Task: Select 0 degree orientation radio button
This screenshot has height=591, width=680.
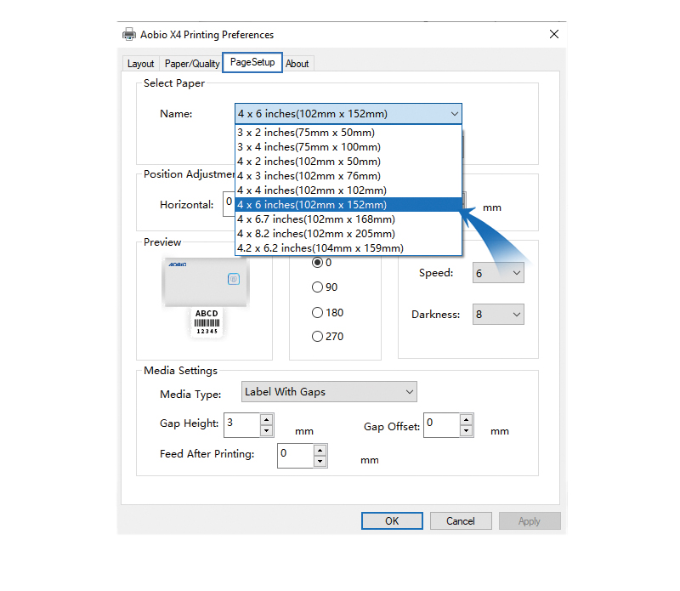Action: 317,263
